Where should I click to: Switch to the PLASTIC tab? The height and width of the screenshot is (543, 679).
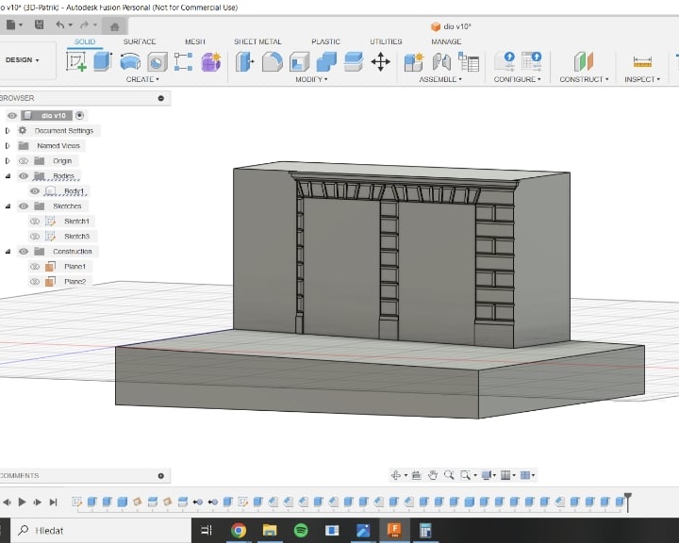325,41
